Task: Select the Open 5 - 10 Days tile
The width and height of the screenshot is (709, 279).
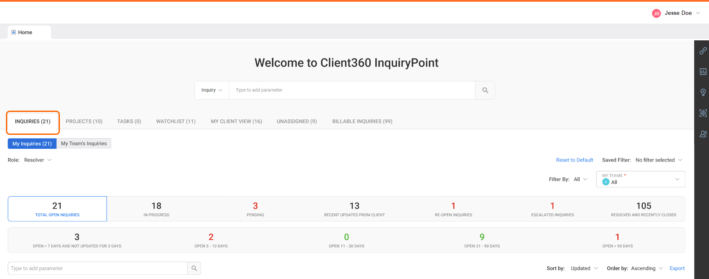Action: pos(211,240)
